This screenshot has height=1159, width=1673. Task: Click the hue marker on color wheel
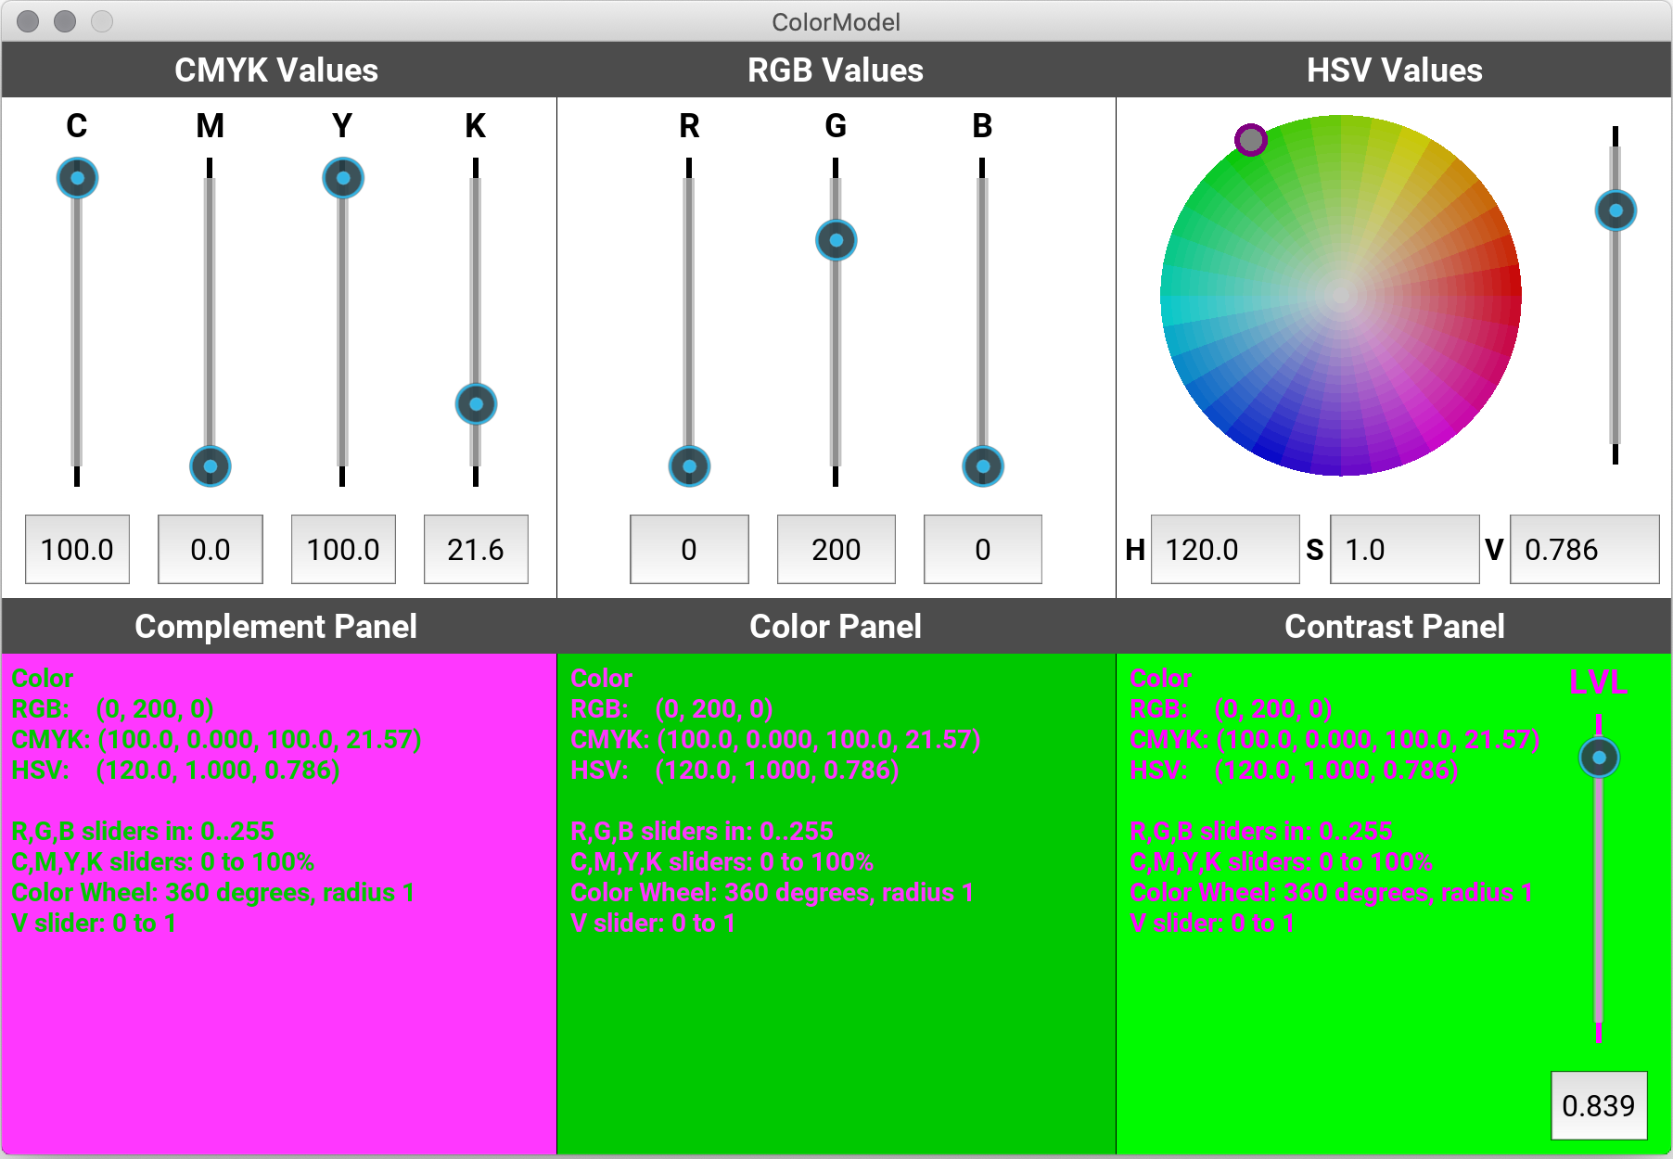coord(1250,140)
